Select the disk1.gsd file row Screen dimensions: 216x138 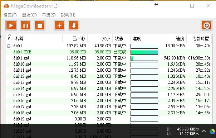[109, 58]
